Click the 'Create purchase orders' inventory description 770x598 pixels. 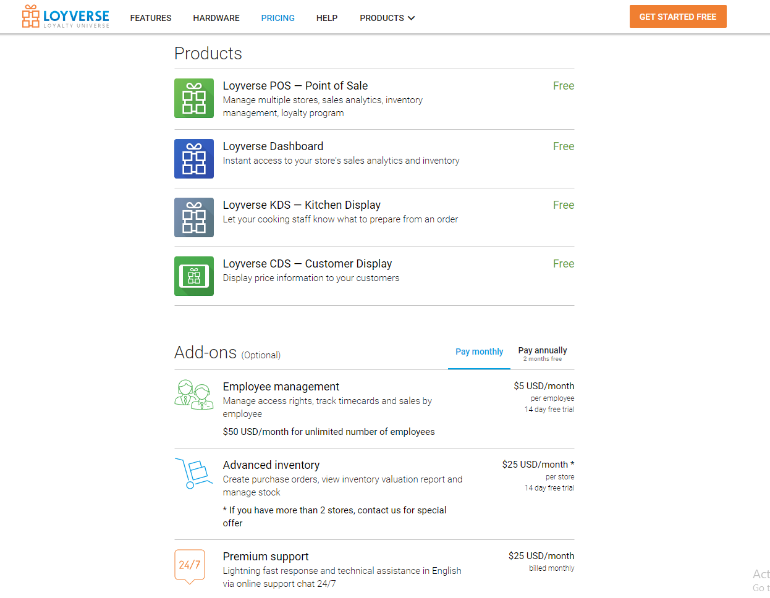coord(342,486)
